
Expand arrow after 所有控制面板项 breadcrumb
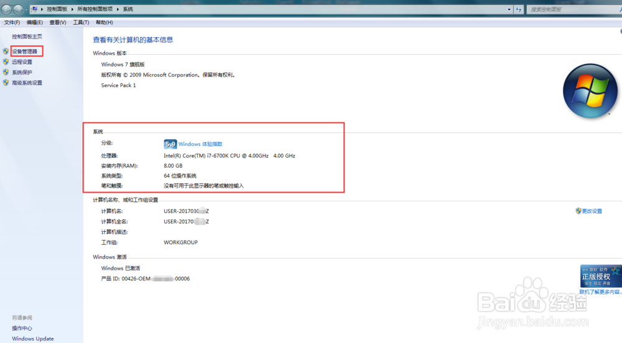tap(118, 9)
